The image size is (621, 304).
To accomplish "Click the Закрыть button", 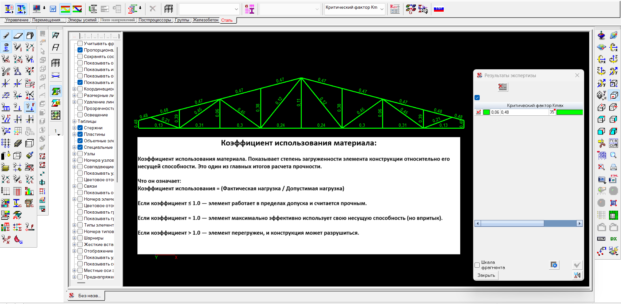I will tap(486, 275).
